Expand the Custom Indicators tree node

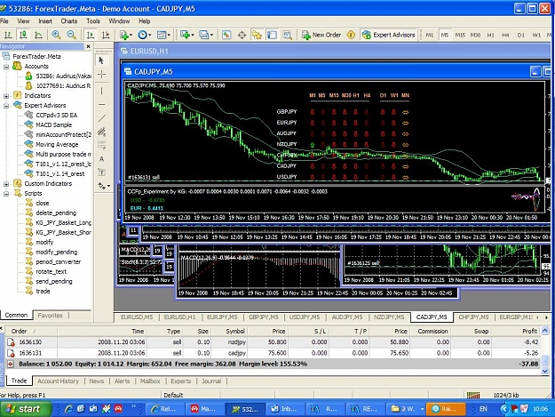(6, 184)
